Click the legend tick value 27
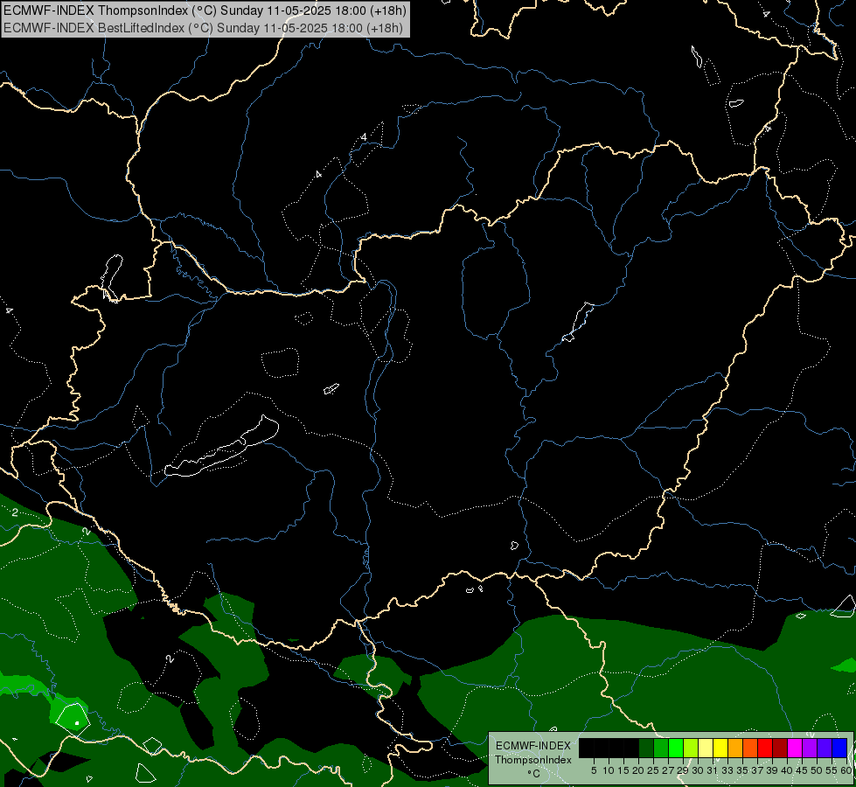This screenshot has width=856, height=787. pyautogui.click(x=668, y=770)
